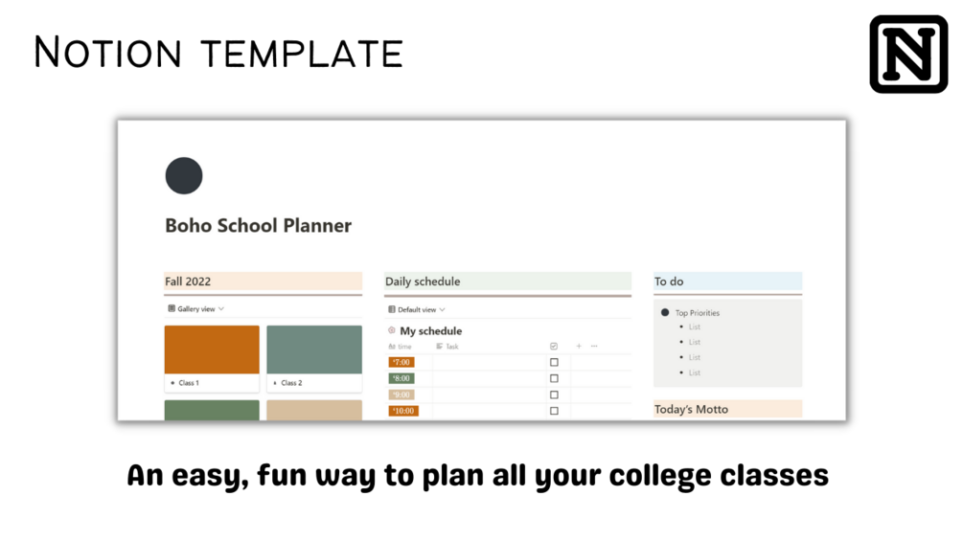Viewport: 963px width, 541px height.
Task: Toggle the checkbox in the 9:00 row
Action: coord(554,394)
